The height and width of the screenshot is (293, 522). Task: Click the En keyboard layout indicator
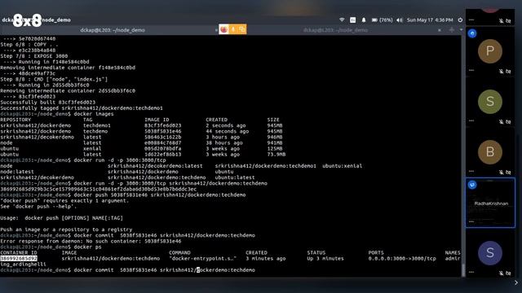(353, 20)
